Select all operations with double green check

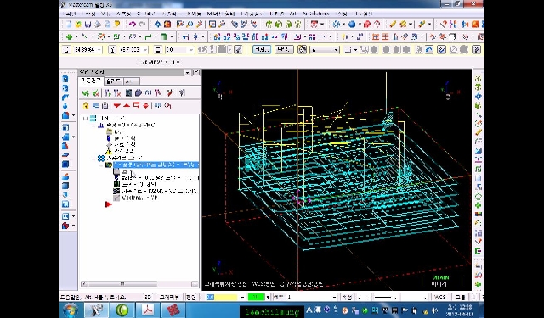pyautogui.click(x=86, y=92)
